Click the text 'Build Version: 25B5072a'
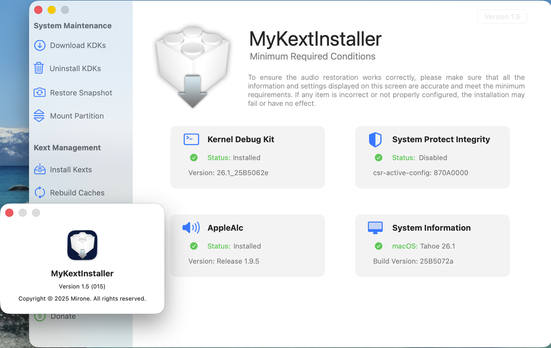The image size is (551, 348). (413, 261)
